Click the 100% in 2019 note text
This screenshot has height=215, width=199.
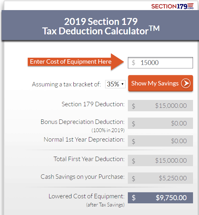pos(108,130)
